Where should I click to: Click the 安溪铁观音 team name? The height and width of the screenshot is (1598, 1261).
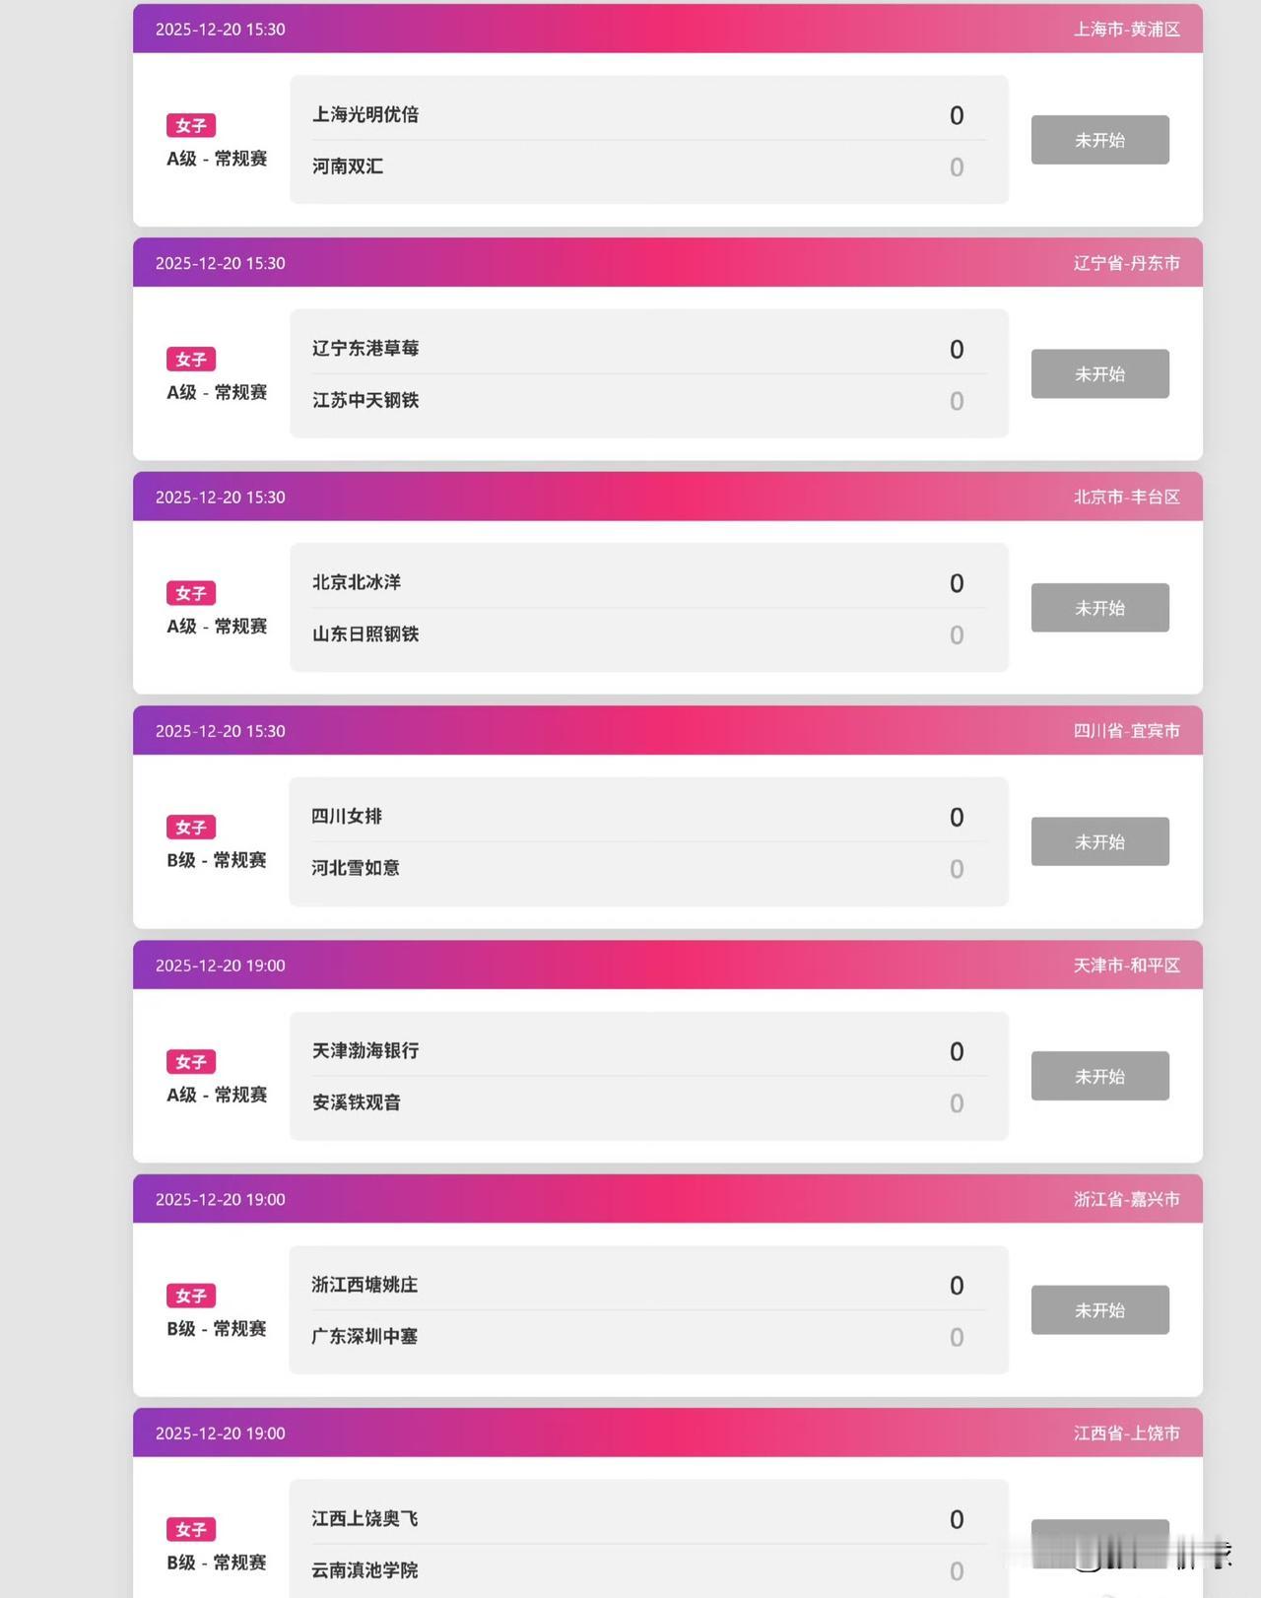coord(357,1102)
